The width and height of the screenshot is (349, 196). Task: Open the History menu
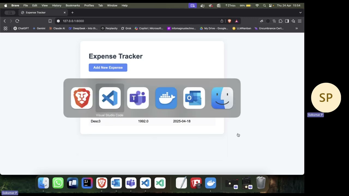(x=57, y=5)
